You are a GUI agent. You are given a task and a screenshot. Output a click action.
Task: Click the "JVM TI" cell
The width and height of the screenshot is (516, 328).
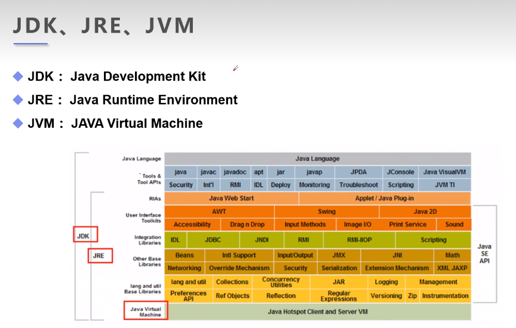pos(445,185)
